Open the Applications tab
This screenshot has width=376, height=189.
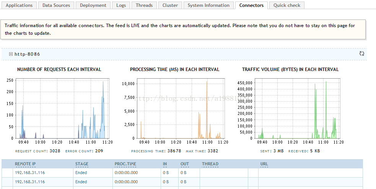click(19, 5)
